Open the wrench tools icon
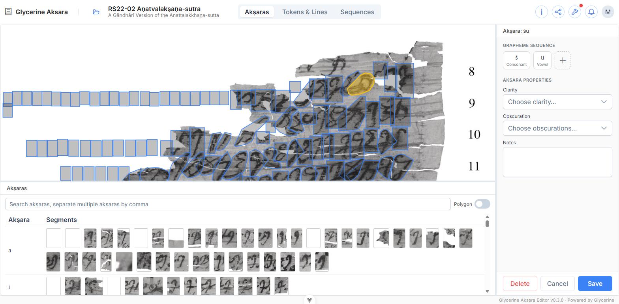 (x=575, y=12)
